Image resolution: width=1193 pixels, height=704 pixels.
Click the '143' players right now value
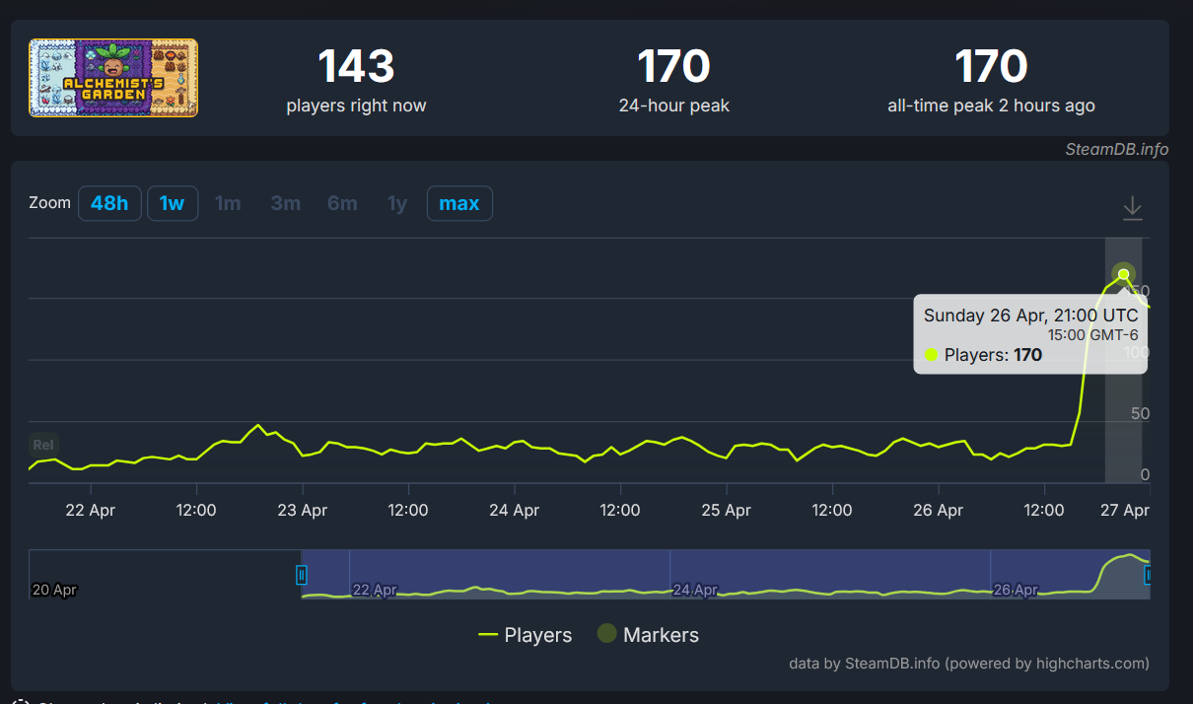(x=356, y=67)
